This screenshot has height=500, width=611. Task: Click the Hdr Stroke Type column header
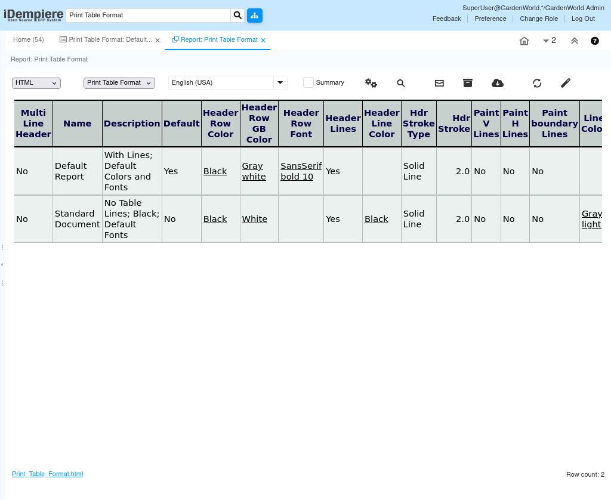pos(419,124)
